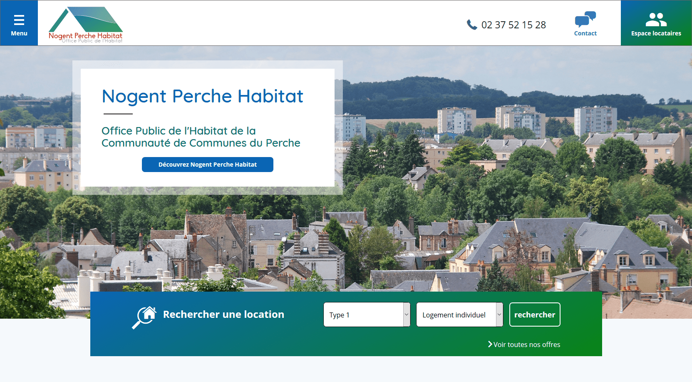
Task: Click the Contact text label
Action: [x=585, y=33]
